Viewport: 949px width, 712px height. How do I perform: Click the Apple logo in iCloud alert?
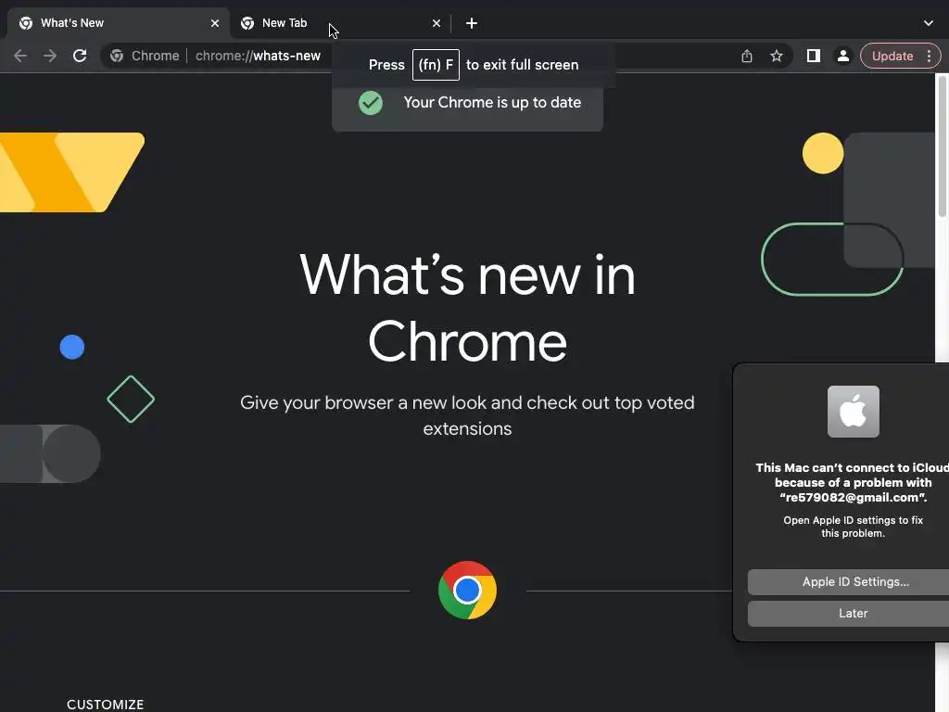coord(853,412)
